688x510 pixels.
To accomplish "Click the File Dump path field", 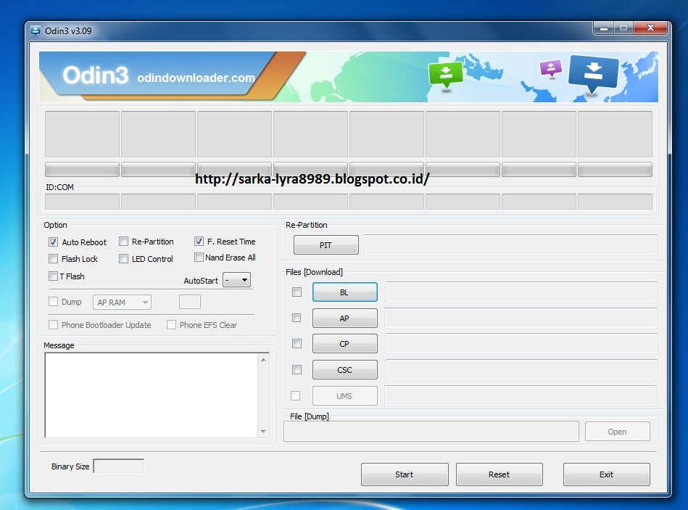I will [x=431, y=432].
